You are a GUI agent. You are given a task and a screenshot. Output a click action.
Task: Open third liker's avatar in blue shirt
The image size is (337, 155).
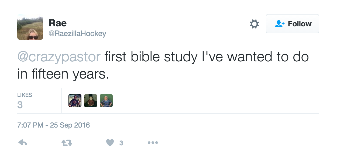(106, 101)
